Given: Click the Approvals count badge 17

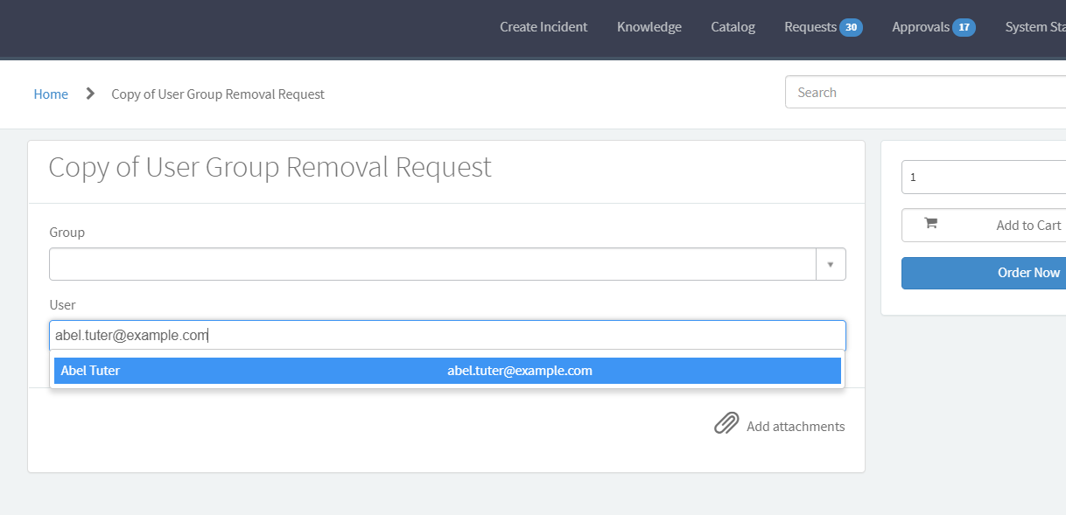Looking at the screenshot, I should click(x=964, y=28).
